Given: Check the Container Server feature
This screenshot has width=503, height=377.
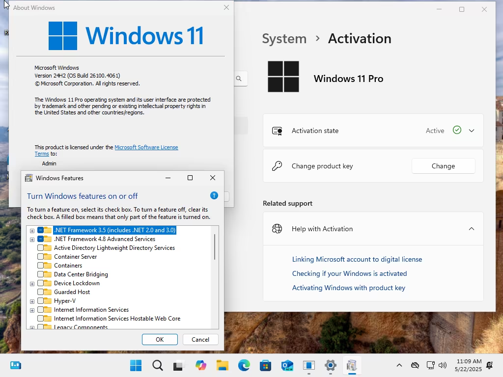Looking at the screenshot, I should pos(40,256).
